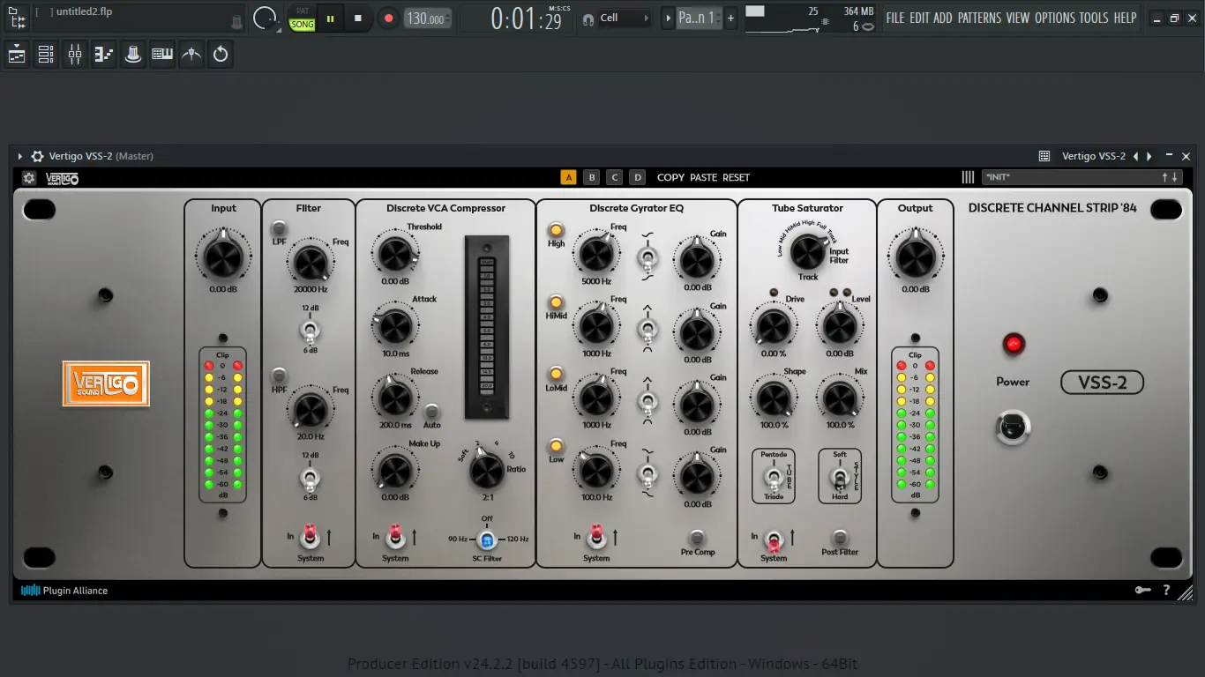Switch to PAT pattern mode
1205x677 pixels.
[303, 11]
